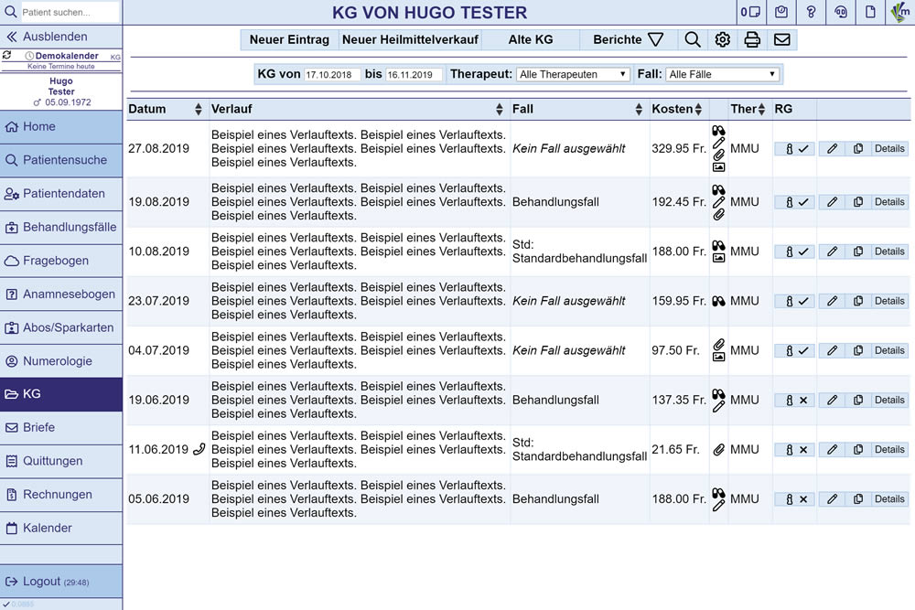Open the help question mark icon

811,12
